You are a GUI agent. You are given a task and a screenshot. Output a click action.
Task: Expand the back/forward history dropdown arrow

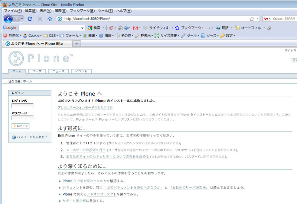(22, 19)
